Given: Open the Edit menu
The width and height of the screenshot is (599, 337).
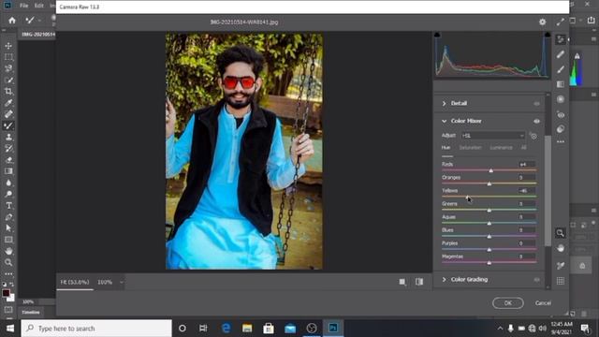Looking at the screenshot, I should [x=39, y=6].
